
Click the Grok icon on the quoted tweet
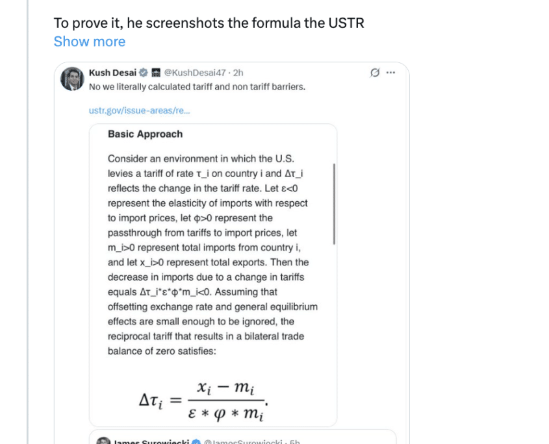click(374, 73)
